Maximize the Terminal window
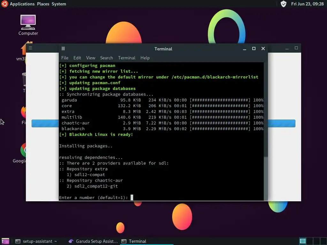 254,48
